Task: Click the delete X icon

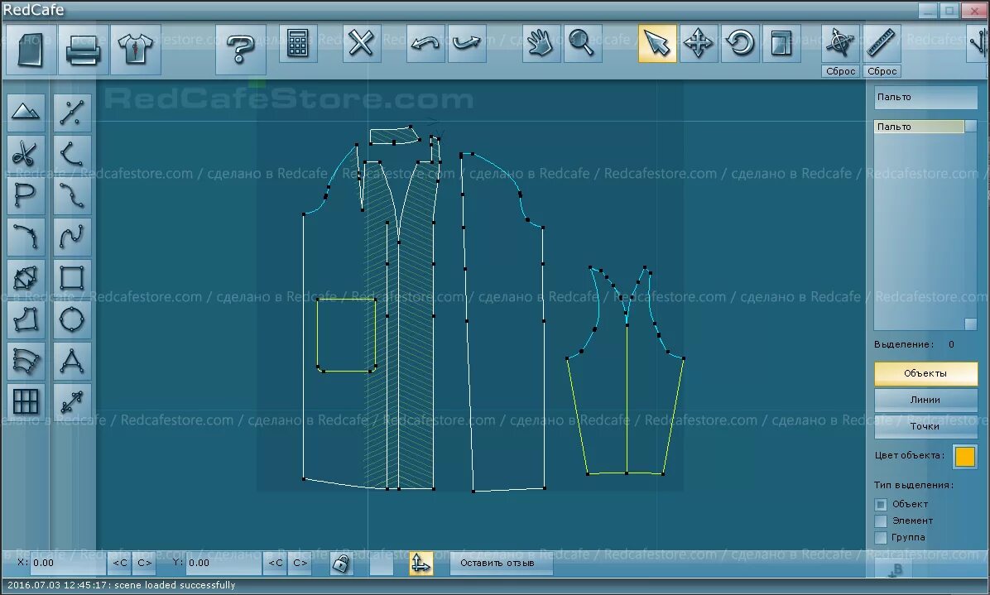Action: (362, 43)
